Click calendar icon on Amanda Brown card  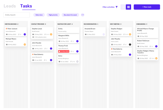coord(86,34)
